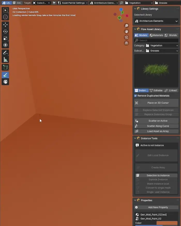Image resolution: width=181 pixels, height=226 pixels.
Task: Switch to the Materials tab
Action: pos(156,35)
